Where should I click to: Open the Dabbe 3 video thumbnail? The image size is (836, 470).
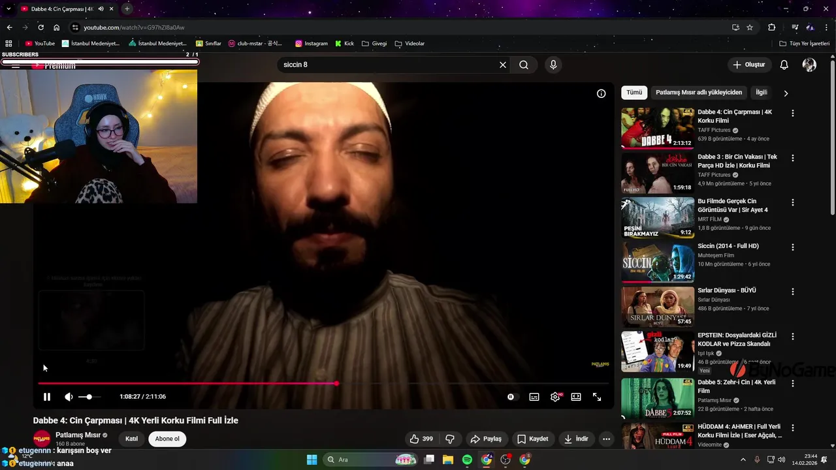point(658,173)
